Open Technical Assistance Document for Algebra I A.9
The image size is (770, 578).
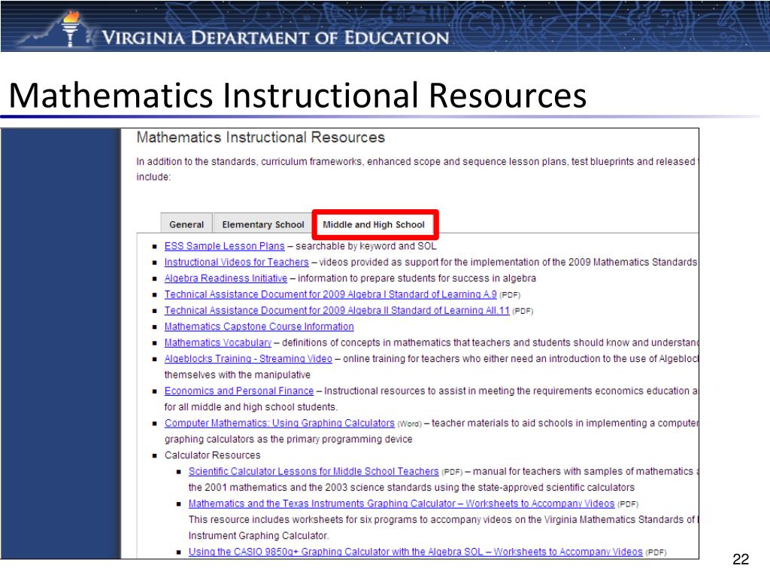[x=331, y=294]
